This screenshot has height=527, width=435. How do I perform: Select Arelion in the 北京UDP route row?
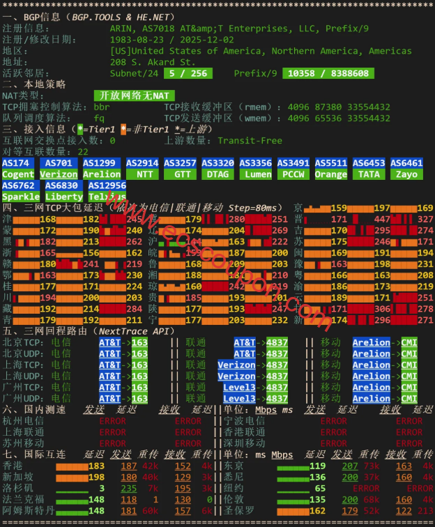click(371, 354)
